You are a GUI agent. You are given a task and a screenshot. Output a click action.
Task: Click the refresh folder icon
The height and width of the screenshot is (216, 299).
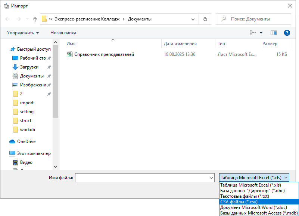point(205,19)
